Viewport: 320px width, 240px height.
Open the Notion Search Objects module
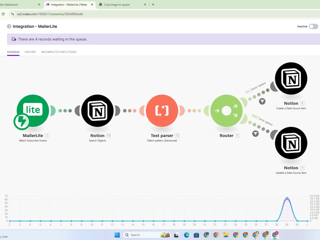pyautogui.click(x=97, y=111)
